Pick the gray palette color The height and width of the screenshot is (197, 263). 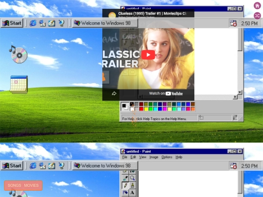(x=136, y=105)
